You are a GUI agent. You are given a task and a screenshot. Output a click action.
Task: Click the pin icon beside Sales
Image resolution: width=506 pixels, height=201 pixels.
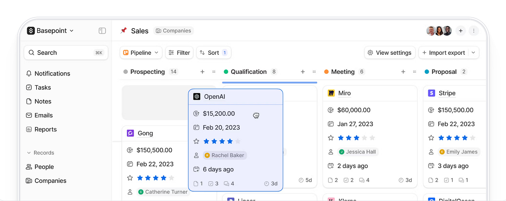click(123, 30)
